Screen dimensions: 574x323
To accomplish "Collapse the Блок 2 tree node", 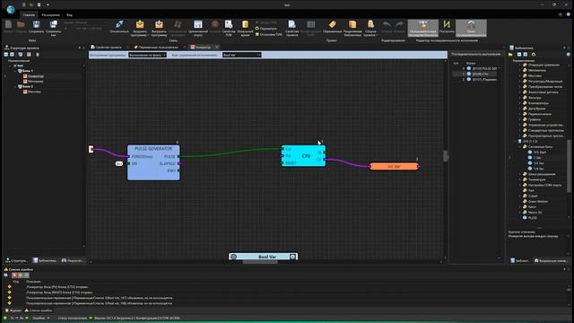I will [x=15, y=86].
